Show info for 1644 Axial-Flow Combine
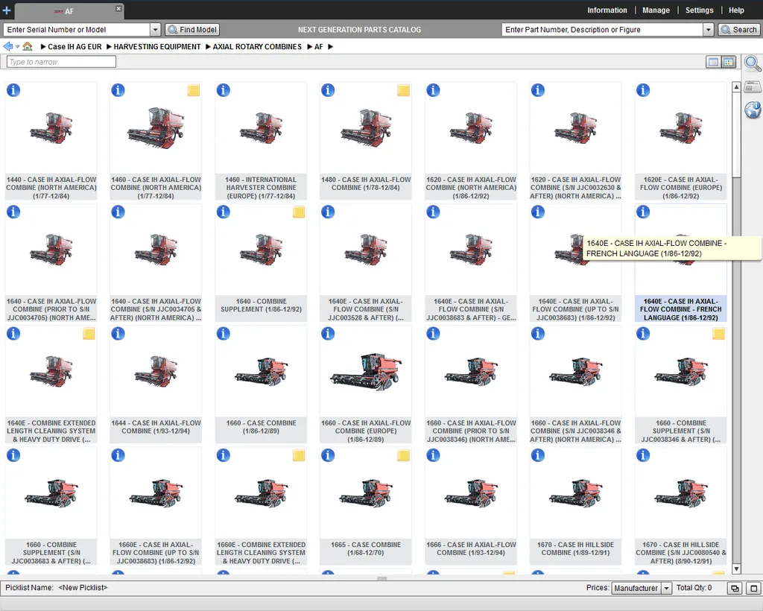The height and width of the screenshot is (611, 763). coord(118,333)
